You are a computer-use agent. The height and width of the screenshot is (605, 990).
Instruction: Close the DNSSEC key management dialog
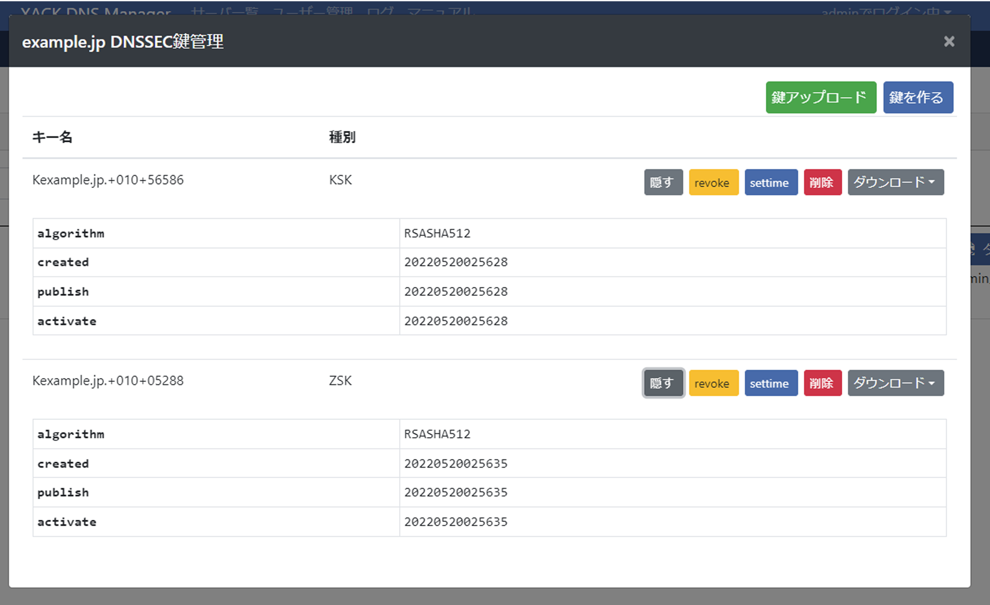tap(949, 42)
